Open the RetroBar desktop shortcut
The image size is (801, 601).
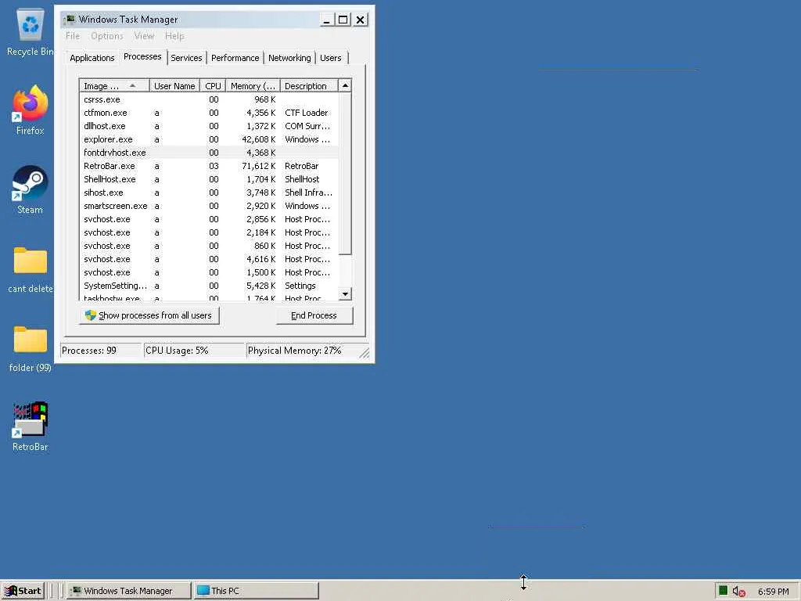pyautogui.click(x=31, y=426)
